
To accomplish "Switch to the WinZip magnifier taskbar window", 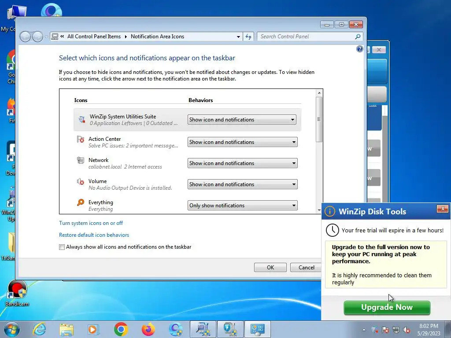I will click(x=203, y=329).
